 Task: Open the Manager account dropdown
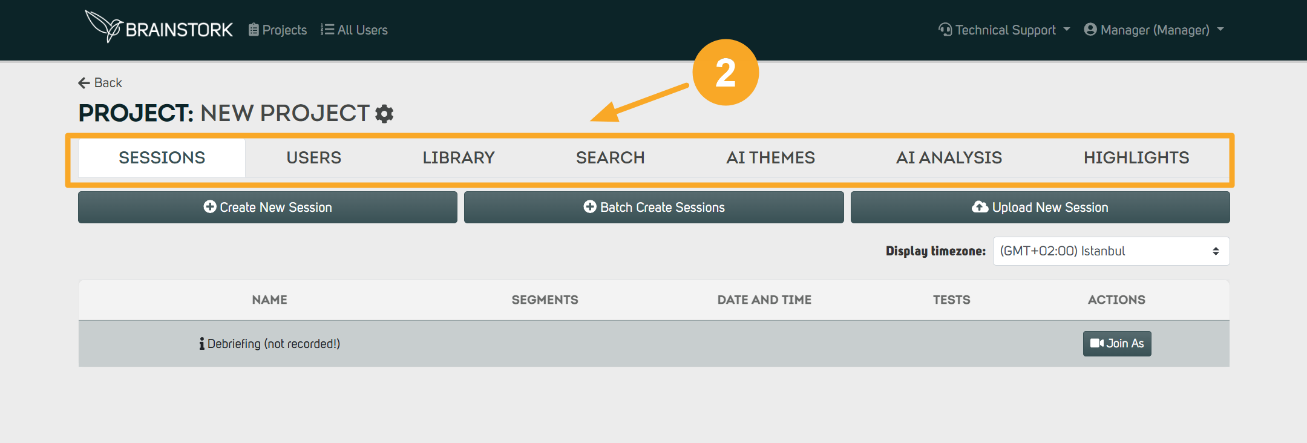click(1154, 30)
